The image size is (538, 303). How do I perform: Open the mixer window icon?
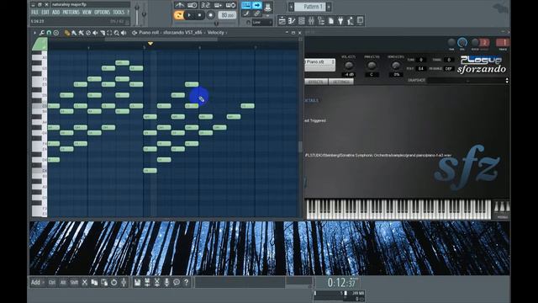(311, 21)
